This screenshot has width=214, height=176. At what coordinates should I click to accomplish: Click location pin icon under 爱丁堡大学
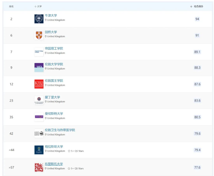point(46,102)
